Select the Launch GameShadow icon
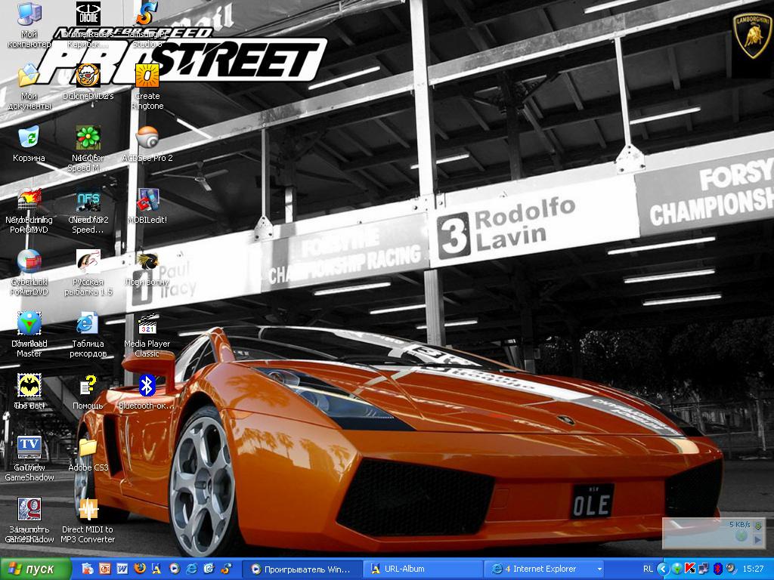Screen dimensions: 774x580 [x=29, y=509]
